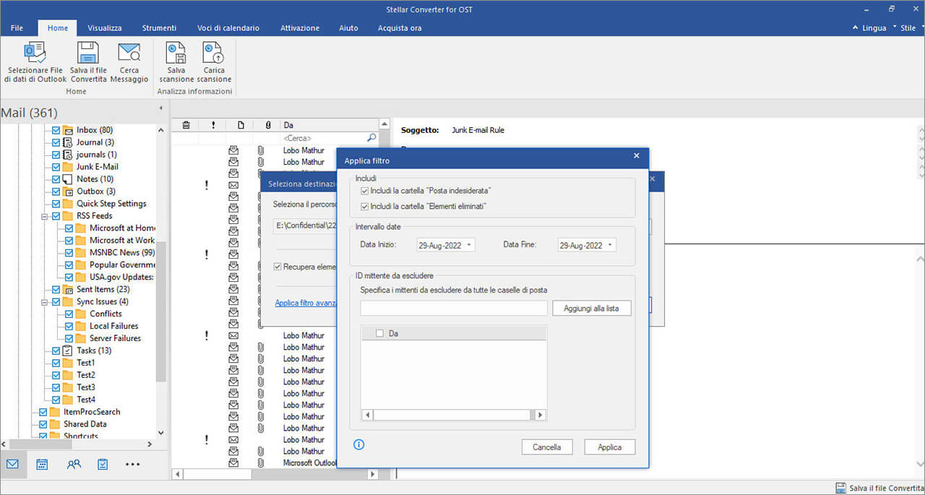Open Voci di calendario tab
Viewport: 925px width, 495px height.
pos(228,27)
